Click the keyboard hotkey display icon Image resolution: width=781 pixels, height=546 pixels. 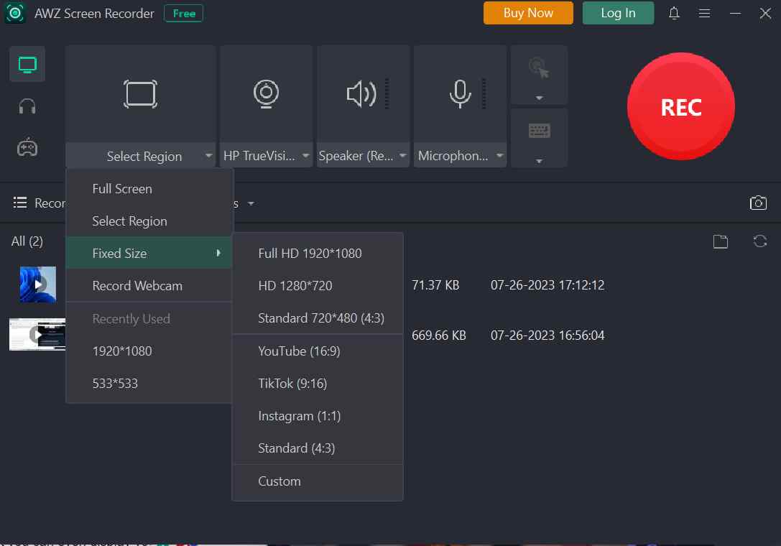(x=538, y=131)
